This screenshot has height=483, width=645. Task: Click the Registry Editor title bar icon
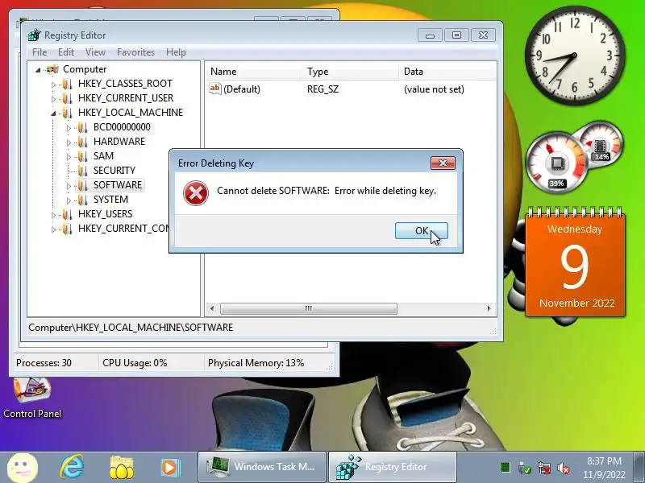(35, 35)
